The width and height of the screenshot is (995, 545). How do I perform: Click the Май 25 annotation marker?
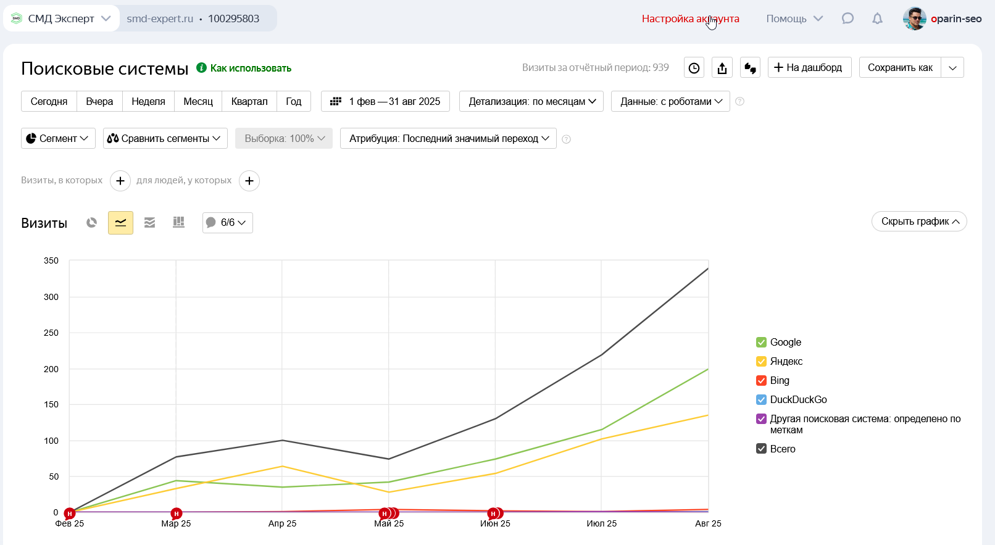pyautogui.click(x=385, y=514)
